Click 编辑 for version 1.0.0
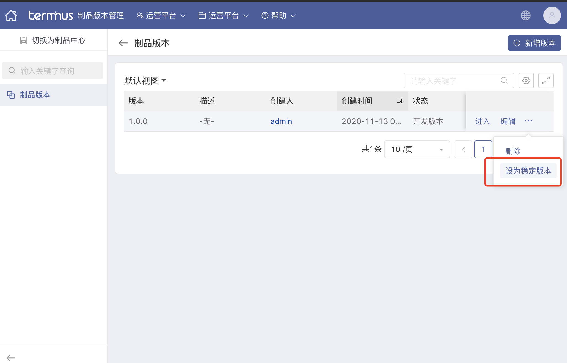The image size is (567, 363). click(x=508, y=121)
